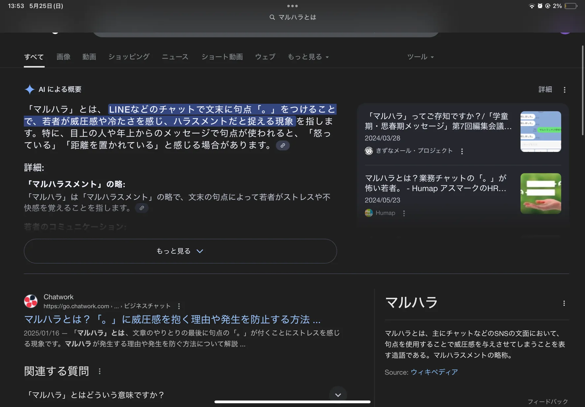The width and height of the screenshot is (585, 407).
Task: Open the ツール dropdown menu
Action: [x=420, y=57]
